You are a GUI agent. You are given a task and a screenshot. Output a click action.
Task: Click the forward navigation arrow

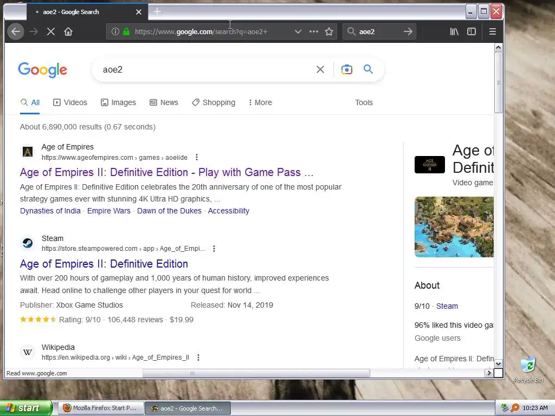tap(34, 31)
